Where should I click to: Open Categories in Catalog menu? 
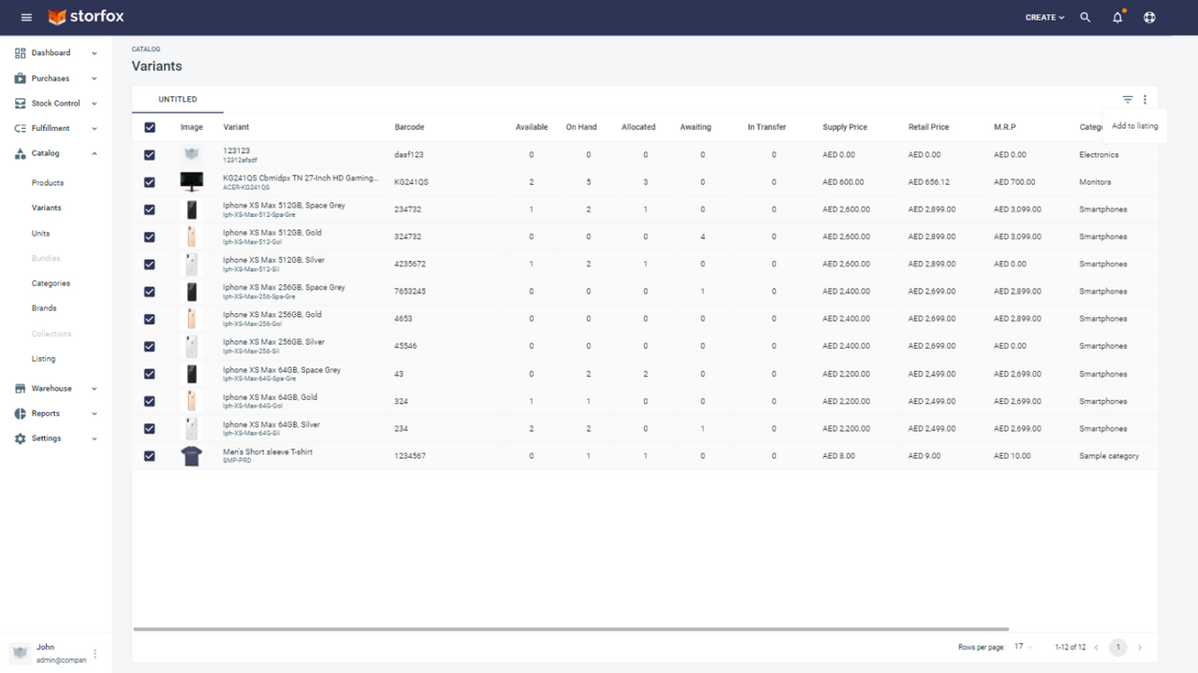[51, 283]
